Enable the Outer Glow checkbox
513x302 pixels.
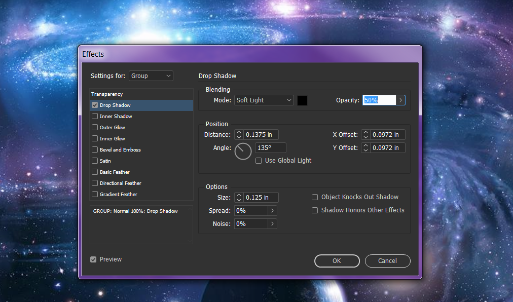click(x=95, y=127)
